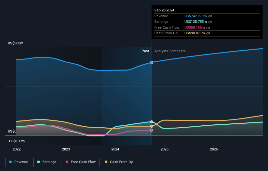268x171 pixels.
Task: Click the US$742.279m revenue value
Action: [196, 16]
